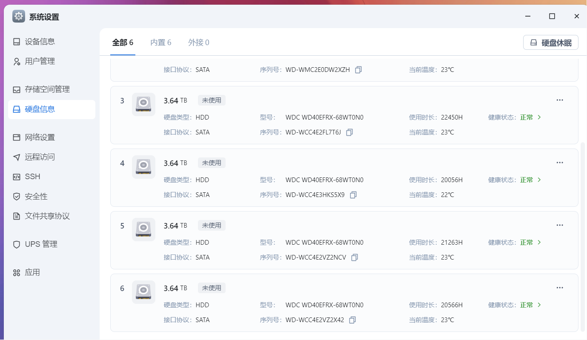This screenshot has width=587, height=340.
Task: Copy serial number WD-WMC2E0DW2XZH
Action: pyautogui.click(x=358, y=70)
